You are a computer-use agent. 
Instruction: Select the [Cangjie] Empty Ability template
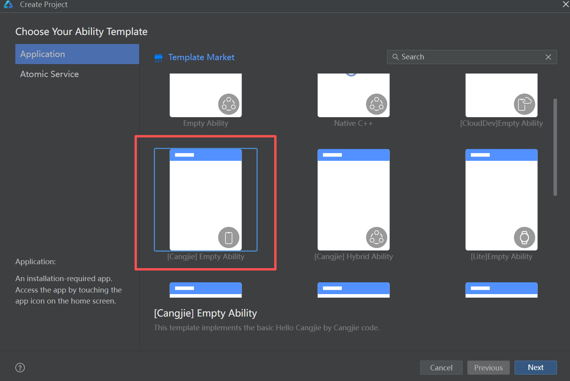click(206, 199)
